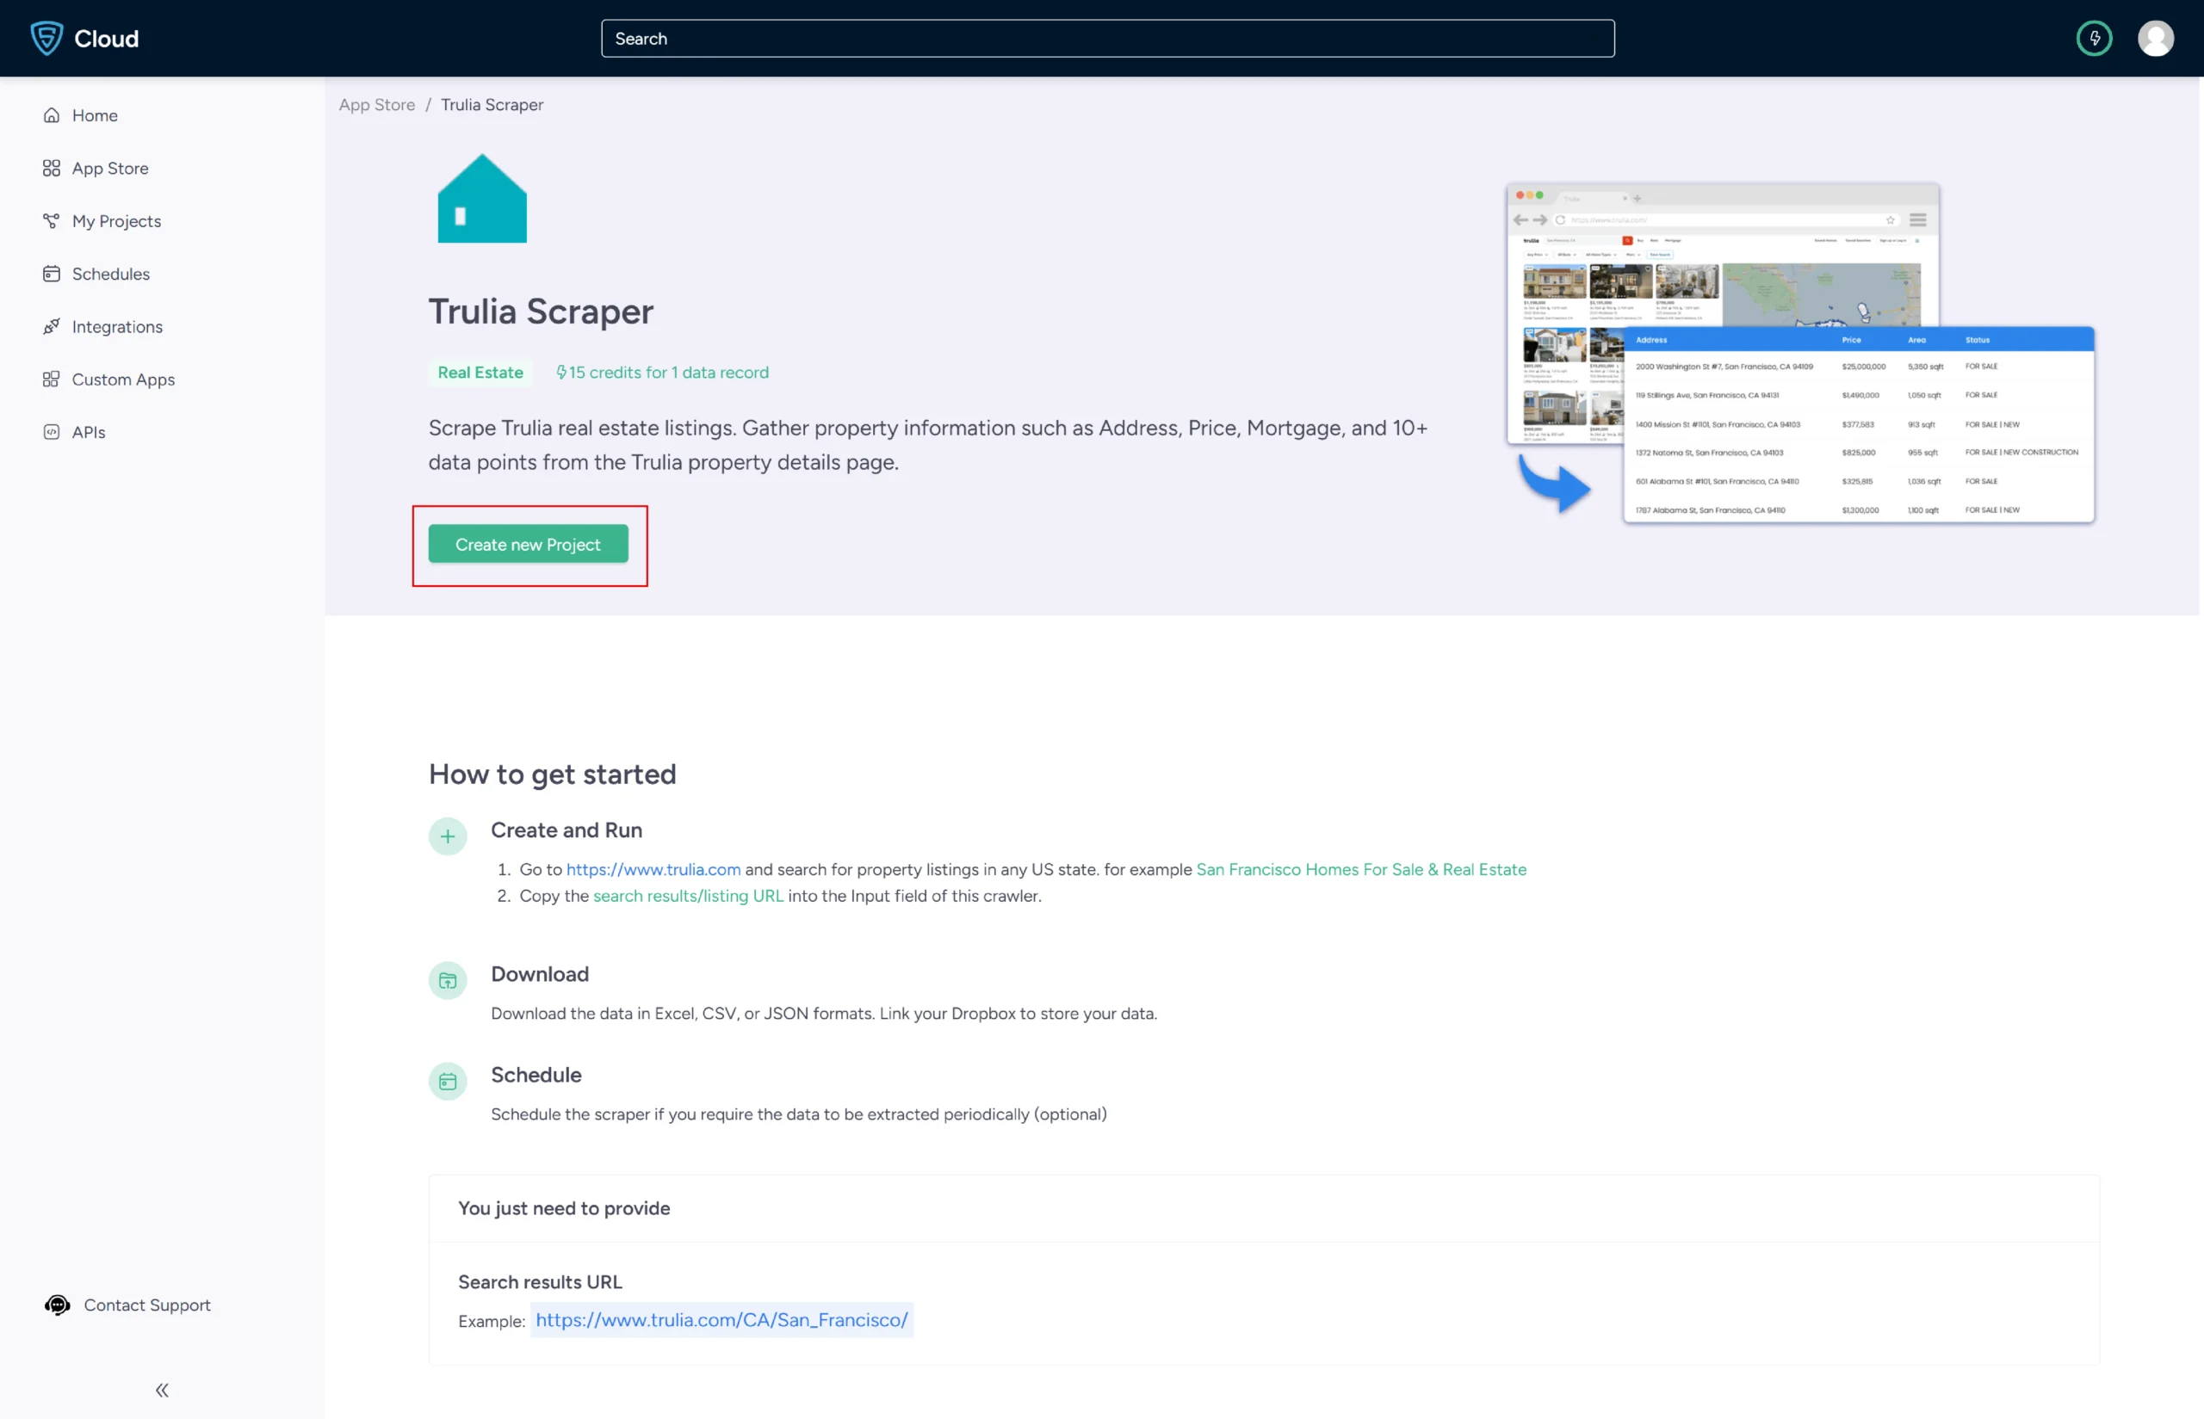
Task: Click the 'Schedule' step heading
Action: 536,1075
